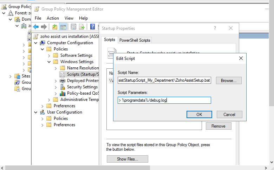Click the Software Settings folder icon
Image resolution: width=274 pixels, height=170 pixels.
(56, 55)
